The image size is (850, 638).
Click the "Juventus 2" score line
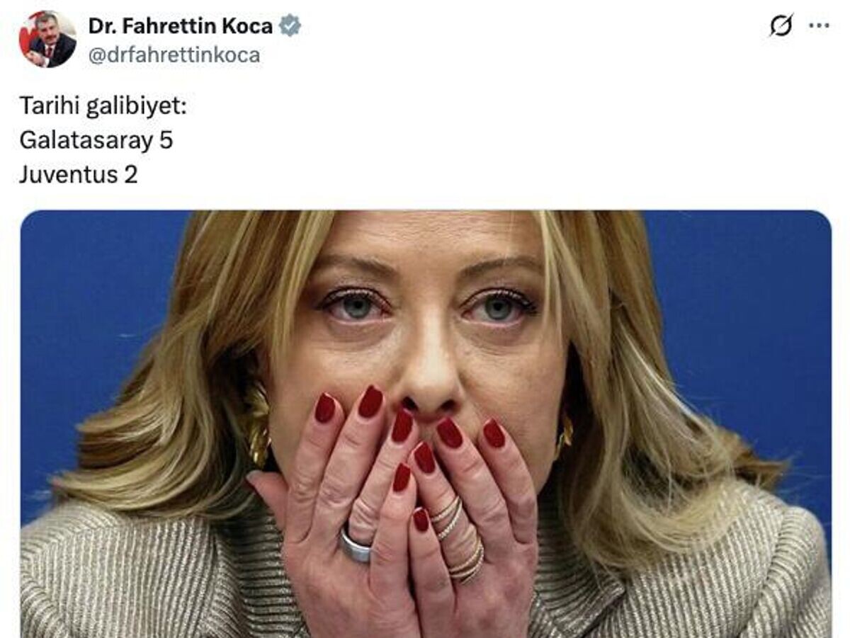(x=79, y=174)
